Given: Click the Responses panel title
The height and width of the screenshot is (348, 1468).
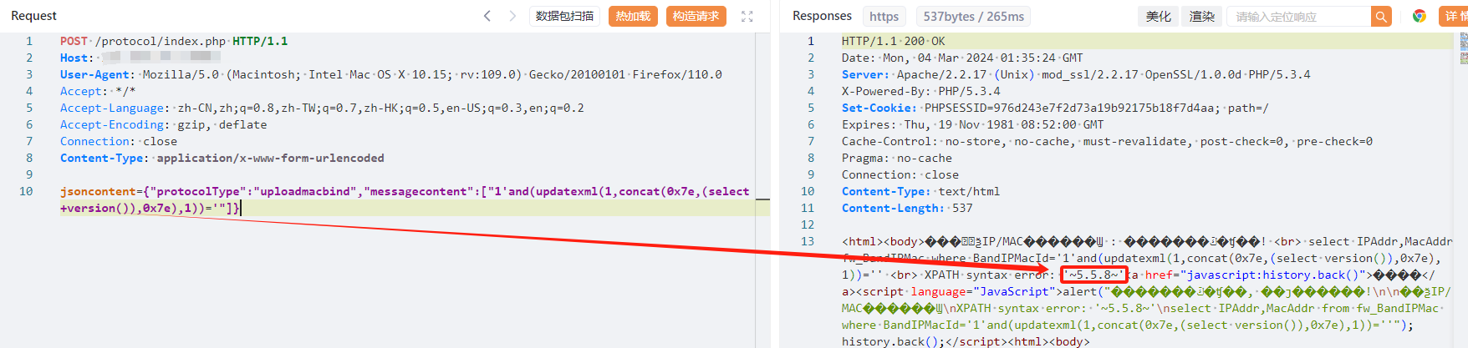Looking at the screenshot, I should click(x=822, y=16).
